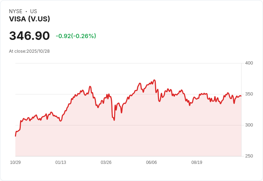Click the rightmost end of the price line

[241, 96]
